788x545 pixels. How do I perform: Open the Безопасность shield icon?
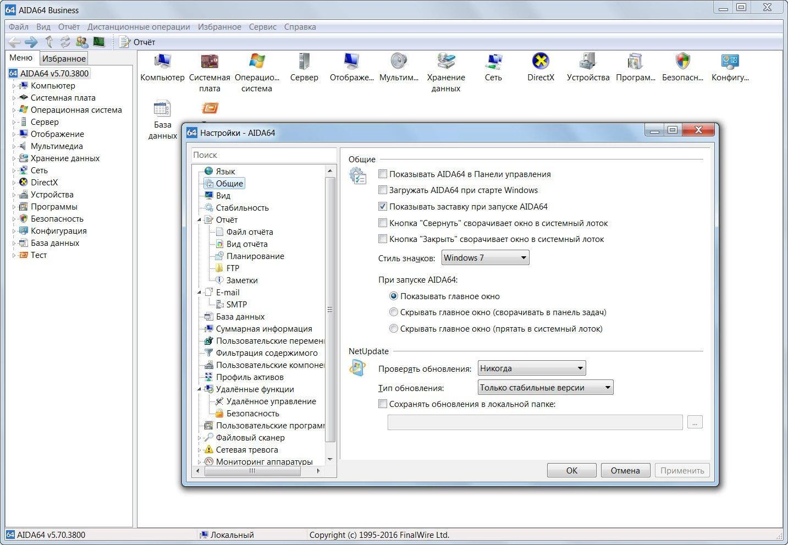(x=682, y=61)
